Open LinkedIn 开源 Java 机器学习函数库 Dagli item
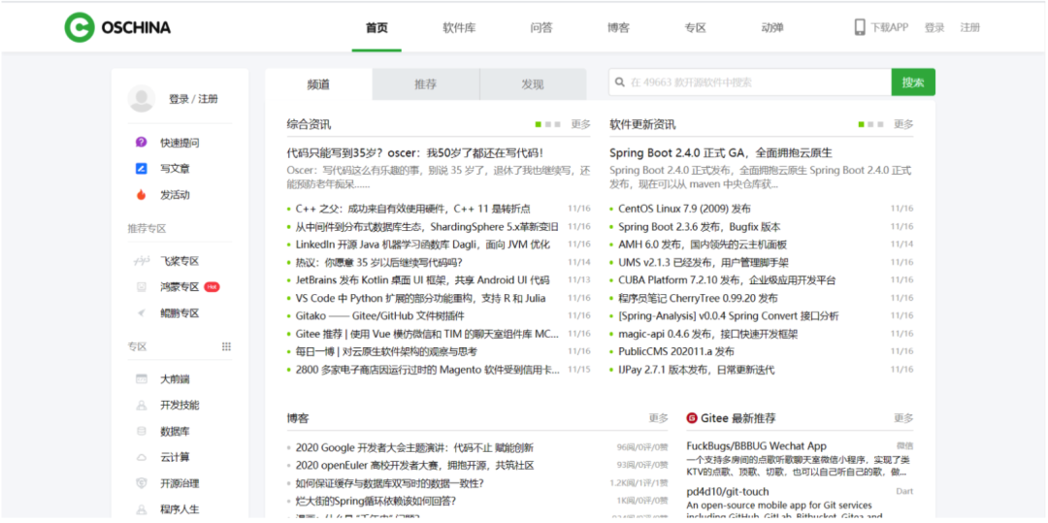This screenshot has width=1048, height=523. 422,245
